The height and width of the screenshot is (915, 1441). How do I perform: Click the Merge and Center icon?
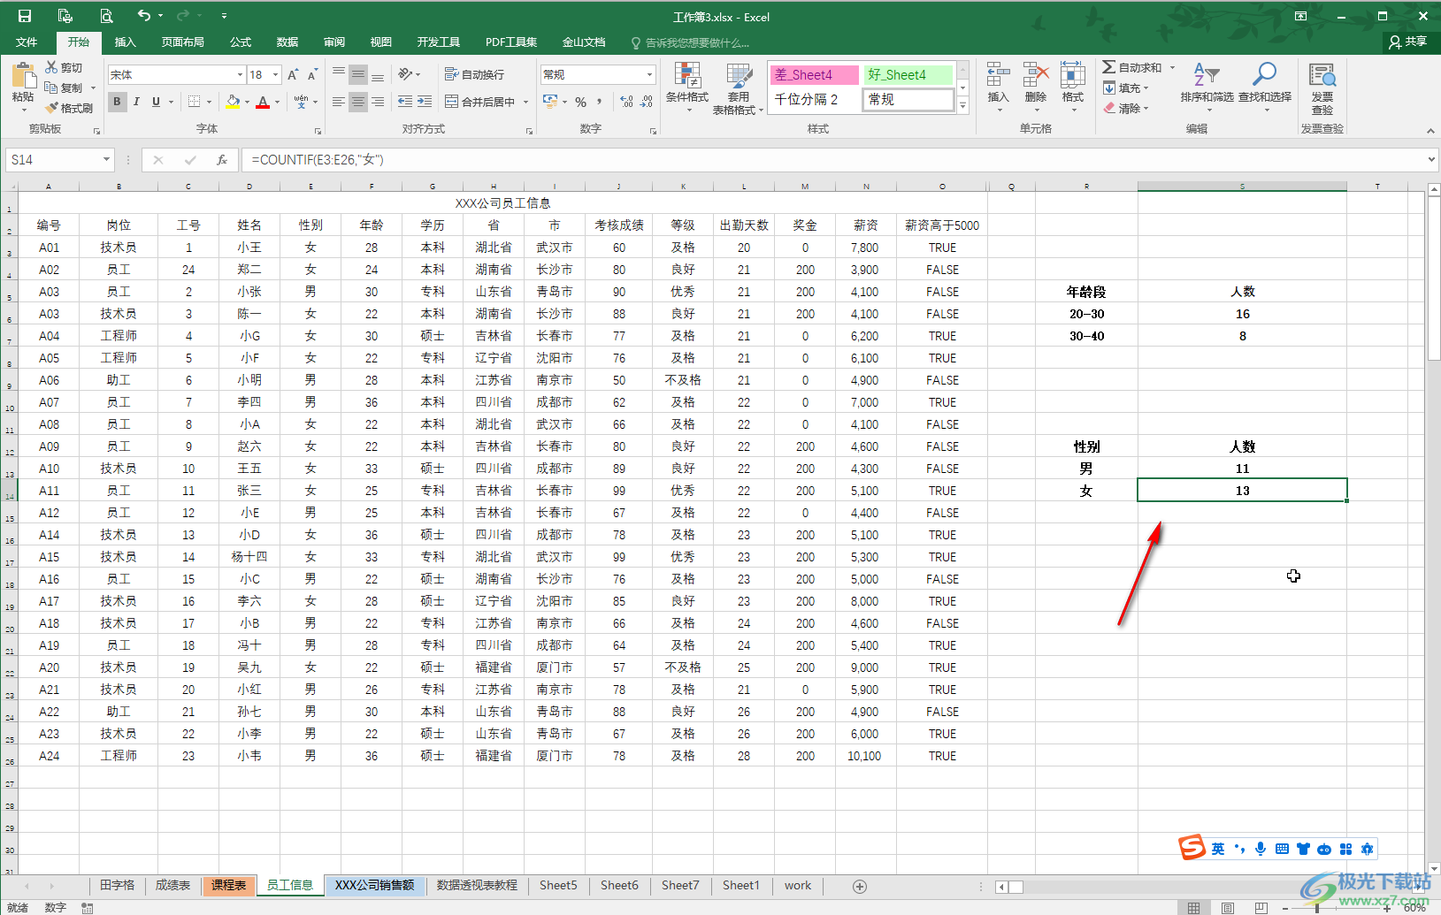(451, 102)
